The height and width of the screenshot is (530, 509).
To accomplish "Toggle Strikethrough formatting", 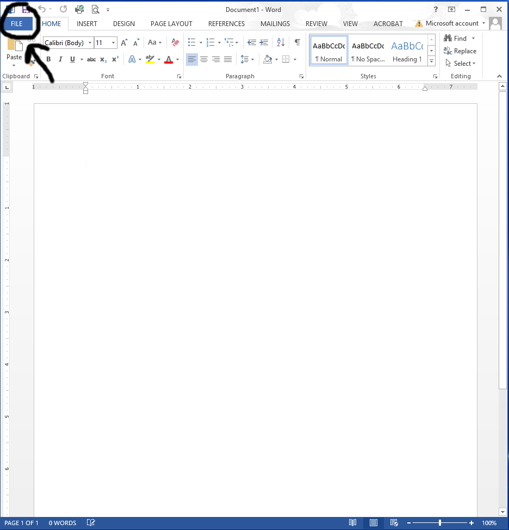I will pos(91,59).
